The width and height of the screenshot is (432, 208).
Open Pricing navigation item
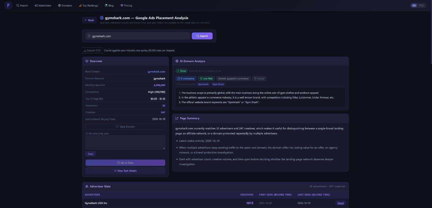tap(126, 5)
